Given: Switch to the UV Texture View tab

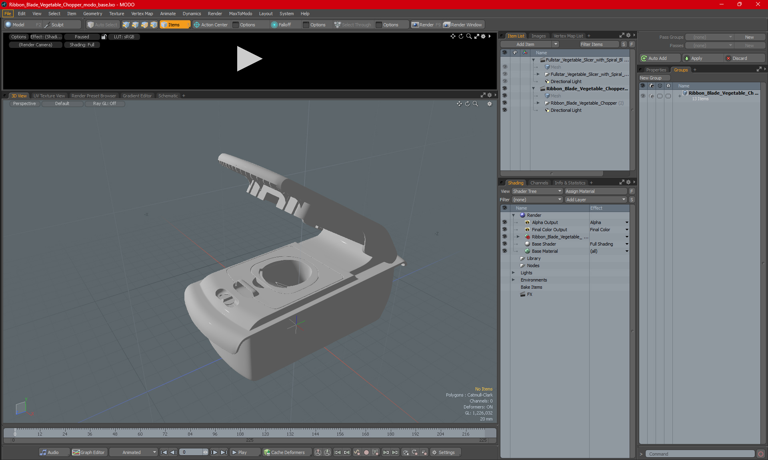Looking at the screenshot, I should pyautogui.click(x=49, y=95).
